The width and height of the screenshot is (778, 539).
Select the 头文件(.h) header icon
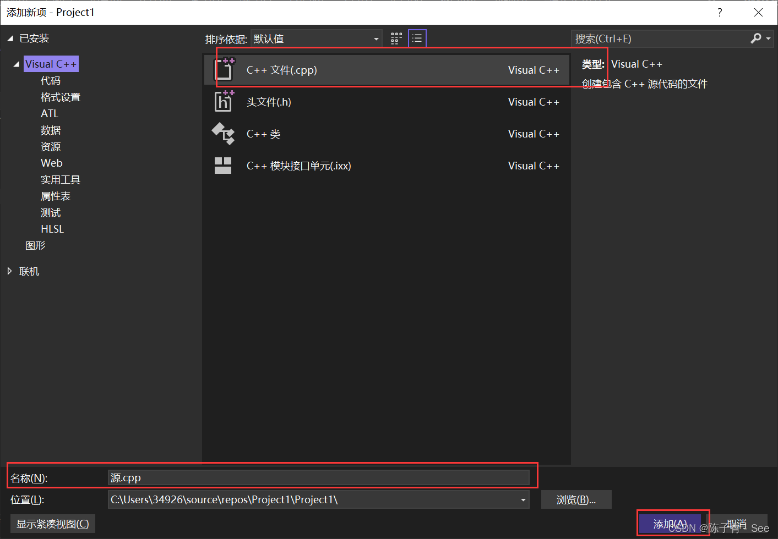pos(224,102)
